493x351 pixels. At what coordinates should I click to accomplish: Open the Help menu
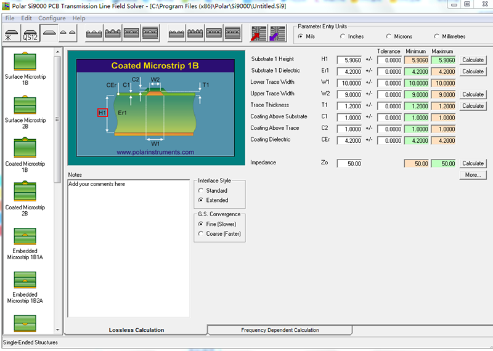coord(79,18)
